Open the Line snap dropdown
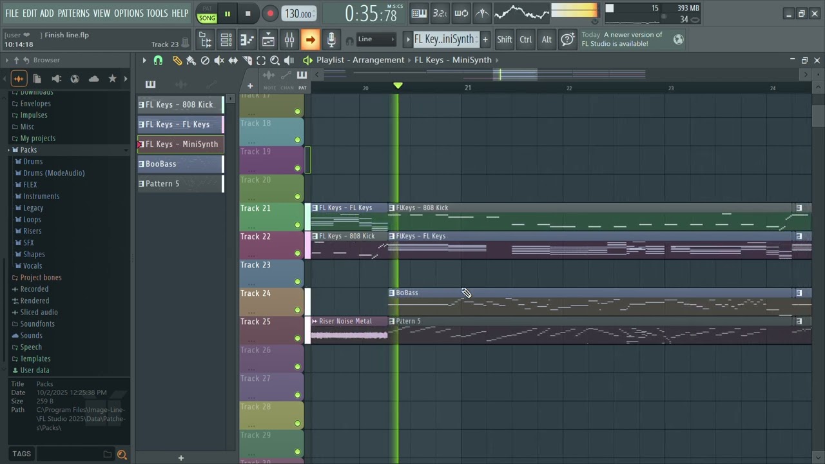Viewport: 825px width, 464px height. pos(376,39)
